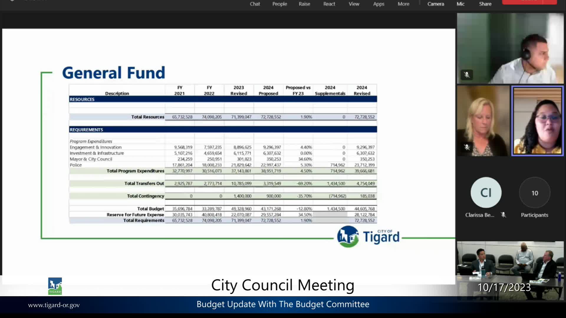The image size is (566, 318).
Task: Click Reserve for Future Expense label
Action: pyautogui.click(x=135, y=215)
